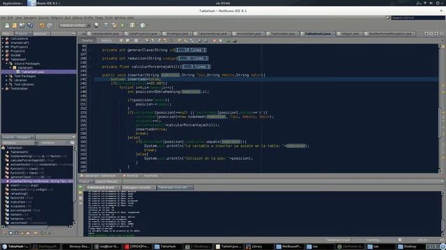Open the Window menu
Image resolution: width=446 pixels, height=250 pixels.
click(120, 17)
